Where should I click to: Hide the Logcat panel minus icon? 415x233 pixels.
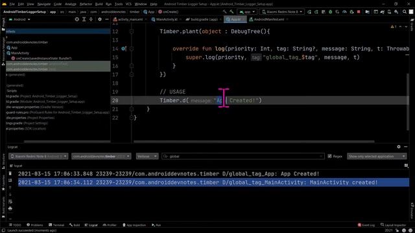coord(406,147)
